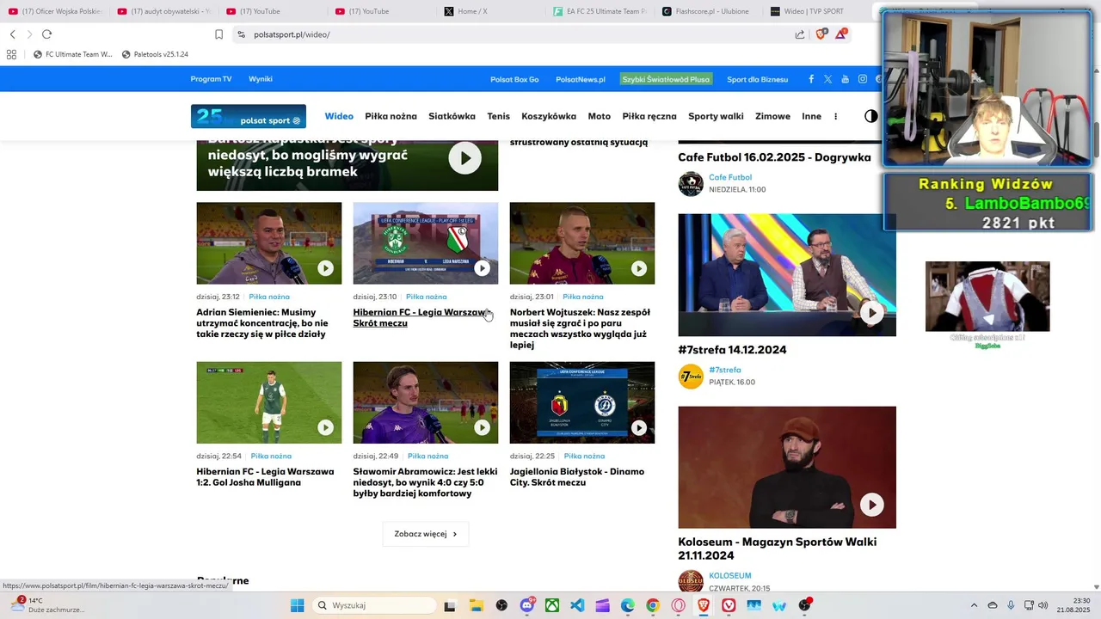Expand the Inne category menu
Screen dimensions: 1101x619
(x=811, y=116)
